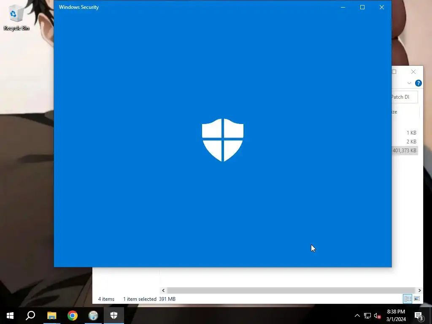This screenshot has height=324, width=432.
Task: Open the Windows Start menu
Action: coord(10,316)
